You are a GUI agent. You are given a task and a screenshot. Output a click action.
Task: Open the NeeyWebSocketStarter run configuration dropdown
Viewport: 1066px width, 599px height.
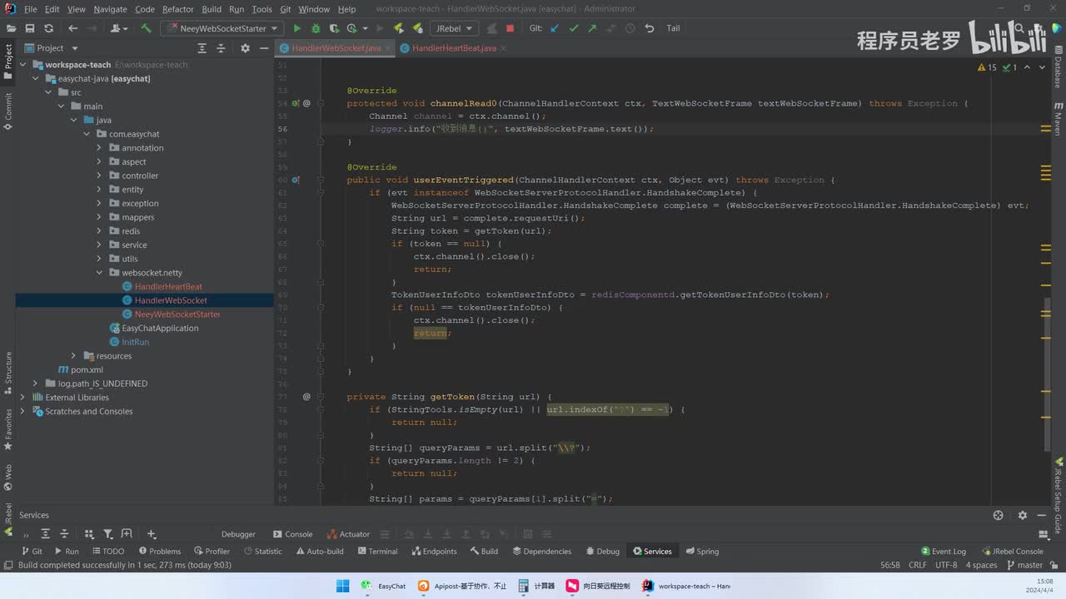222,28
